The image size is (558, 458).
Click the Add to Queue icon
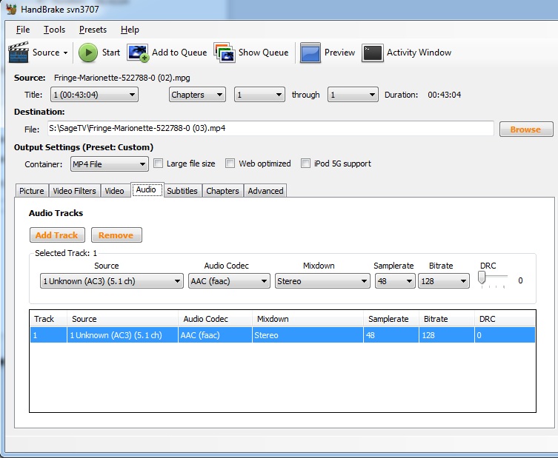[x=137, y=53]
